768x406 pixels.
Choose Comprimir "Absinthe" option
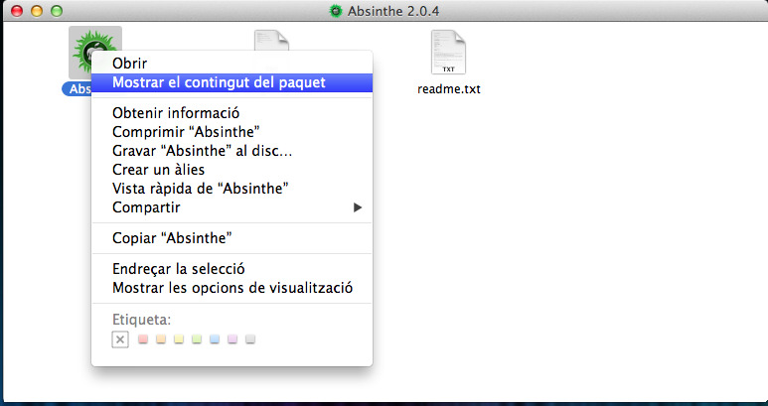pyautogui.click(x=193, y=132)
